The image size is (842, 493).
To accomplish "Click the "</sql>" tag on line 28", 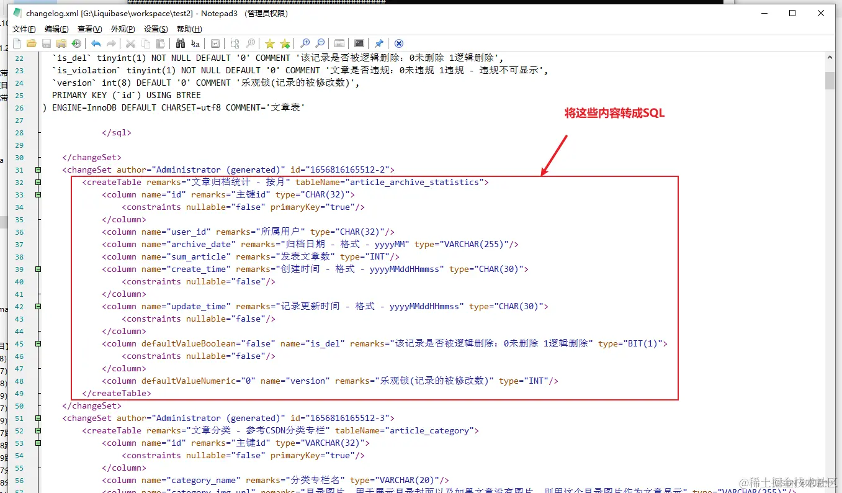I will tap(117, 132).
